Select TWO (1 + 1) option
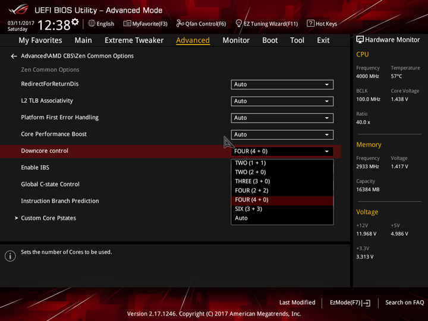Screen dimensions: 428x321 pyautogui.click(x=282, y=163)
